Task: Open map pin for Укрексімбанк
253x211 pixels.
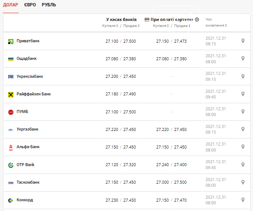Action: (x=243, y=76)
